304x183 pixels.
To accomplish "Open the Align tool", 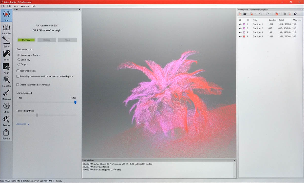I will pos(6,68).
